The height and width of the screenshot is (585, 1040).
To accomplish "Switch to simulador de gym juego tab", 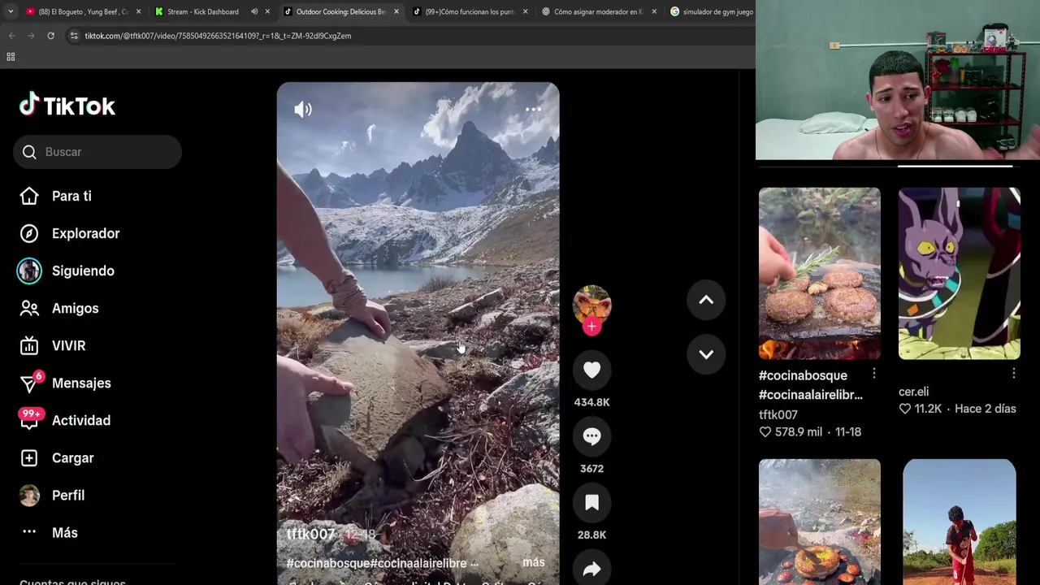I will [711, 11].
